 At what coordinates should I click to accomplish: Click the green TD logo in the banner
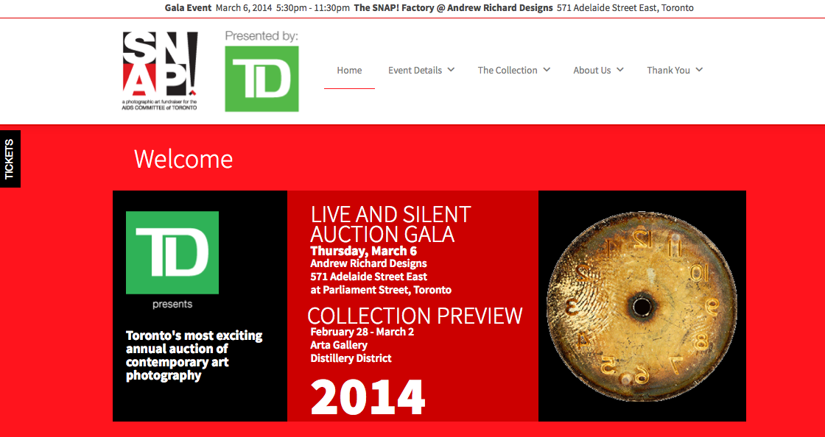[172, 252]
